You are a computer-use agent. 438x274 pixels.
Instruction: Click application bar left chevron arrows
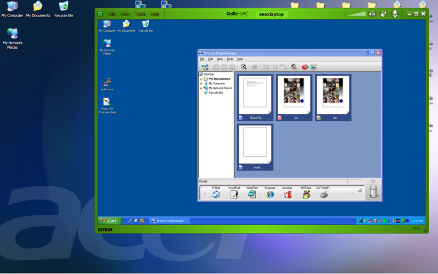click(205, 193)
